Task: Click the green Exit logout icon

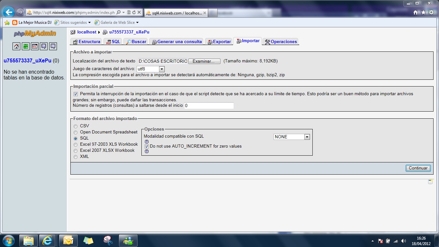Action: pyautogui.click(x=25, y=46)
